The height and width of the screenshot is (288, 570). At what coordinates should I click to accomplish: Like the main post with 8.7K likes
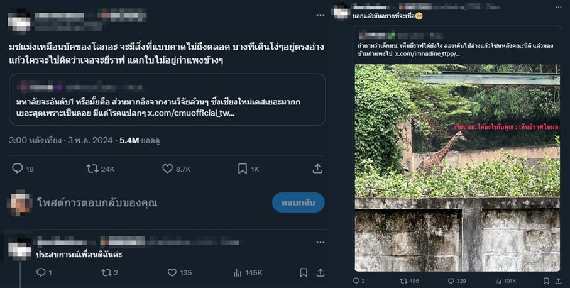pyautogui.click(x=167, y=169)
